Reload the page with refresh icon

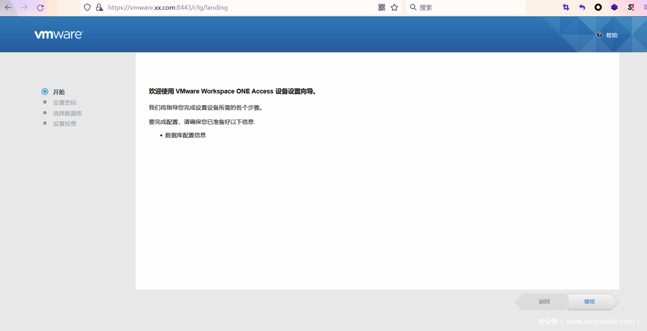40,8
